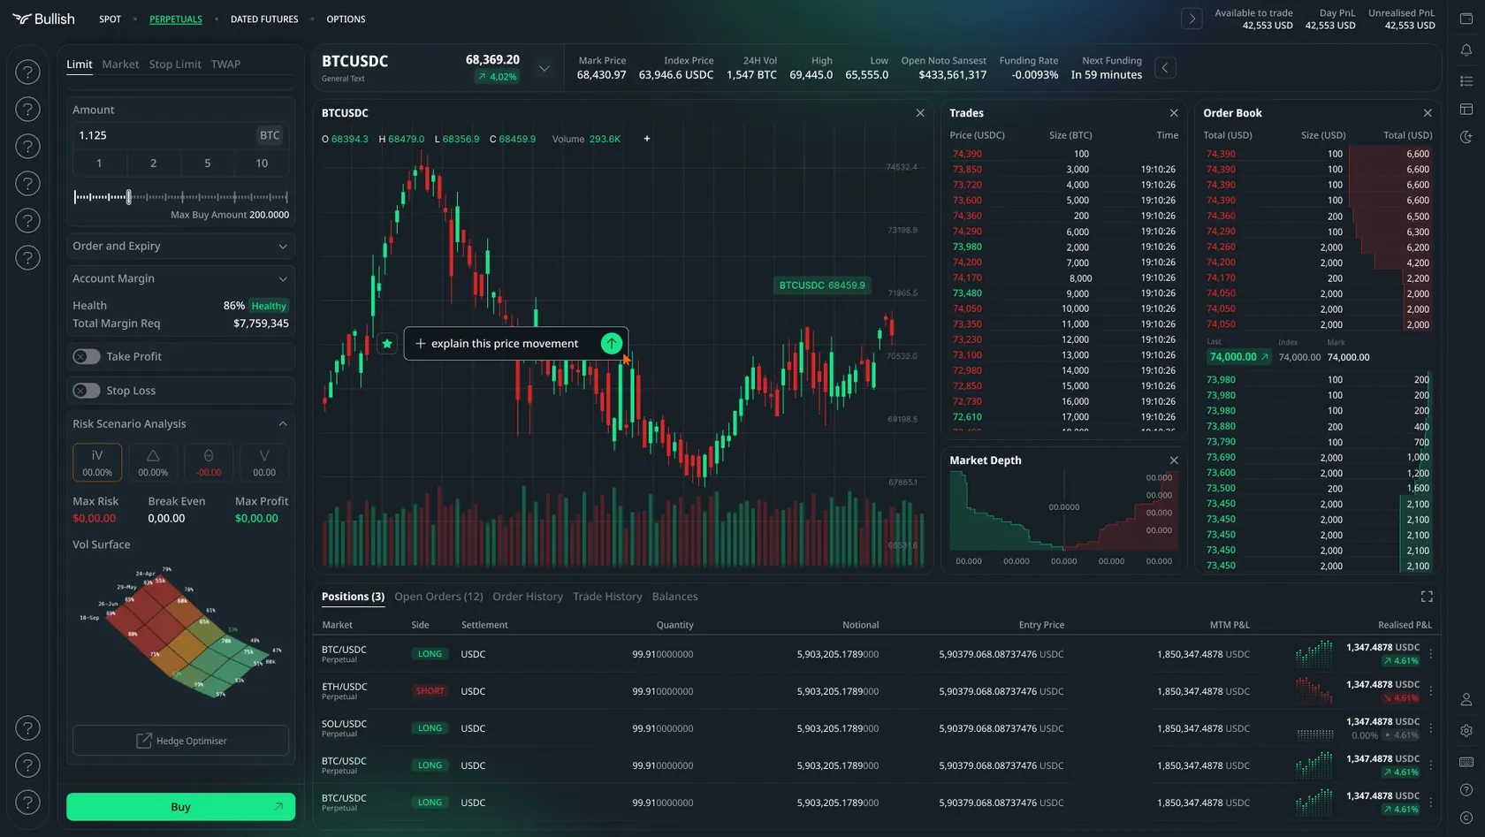Expand the account balances arrow in header
1485x837 pixels.
click(1192, 19)
